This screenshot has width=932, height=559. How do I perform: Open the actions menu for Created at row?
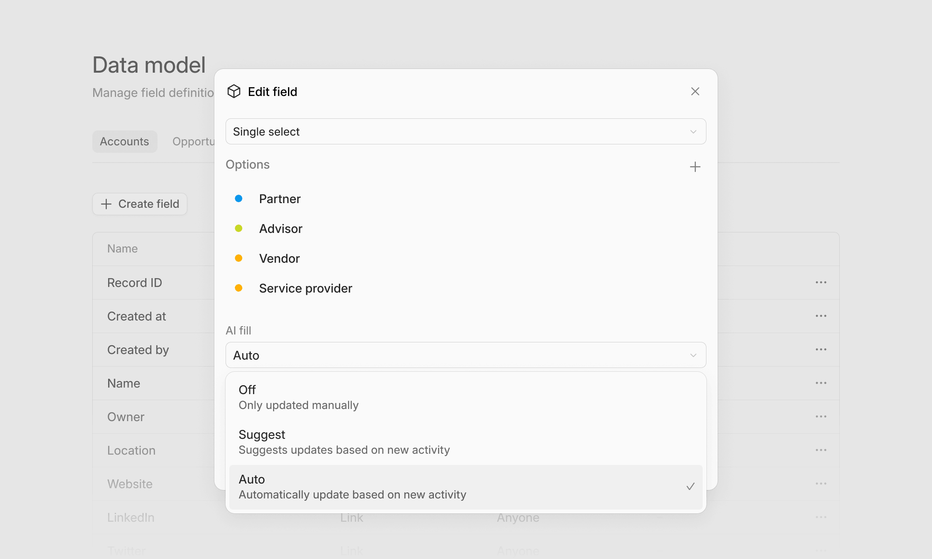point(821,316)
